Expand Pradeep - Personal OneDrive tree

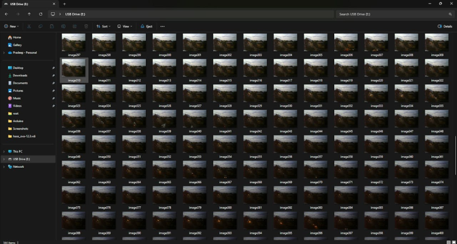click(x=4, y=52)
